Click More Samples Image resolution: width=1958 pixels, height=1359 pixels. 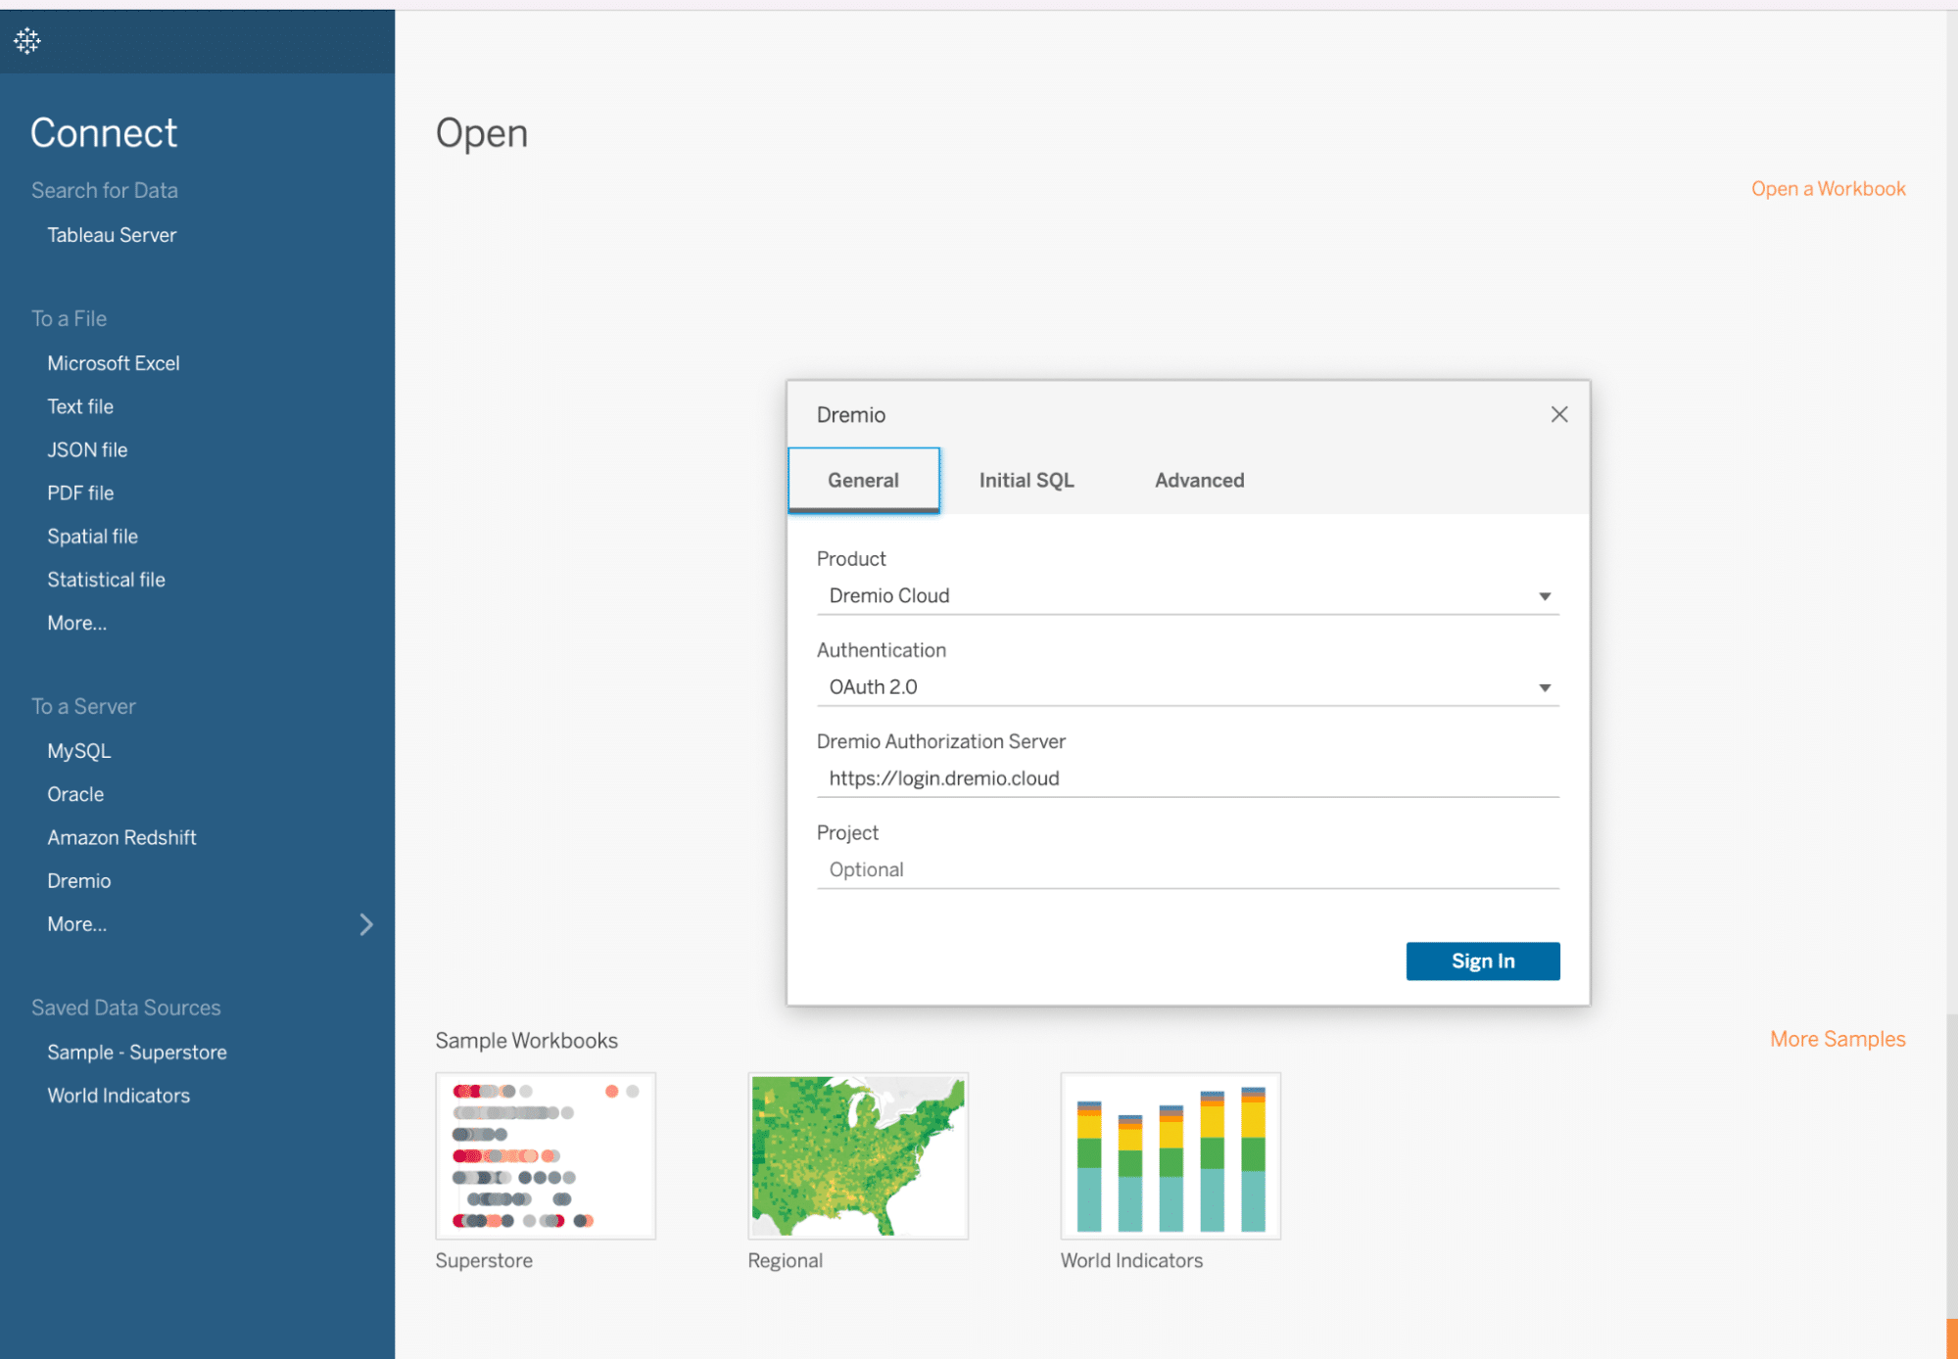click(1837, 1039)
